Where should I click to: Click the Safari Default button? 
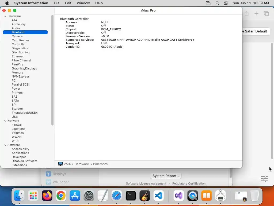256,31
